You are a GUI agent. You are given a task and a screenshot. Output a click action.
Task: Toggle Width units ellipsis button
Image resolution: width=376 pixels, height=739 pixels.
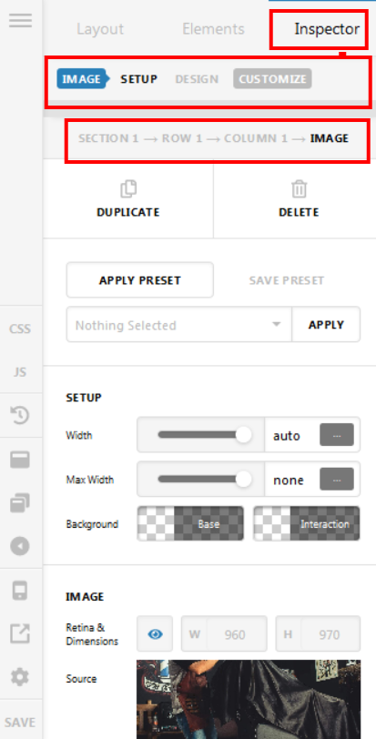337,434
